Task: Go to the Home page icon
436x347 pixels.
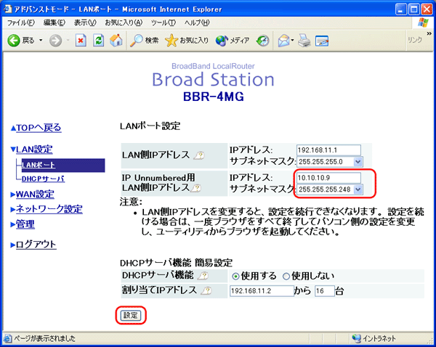Action: [116, 40]
